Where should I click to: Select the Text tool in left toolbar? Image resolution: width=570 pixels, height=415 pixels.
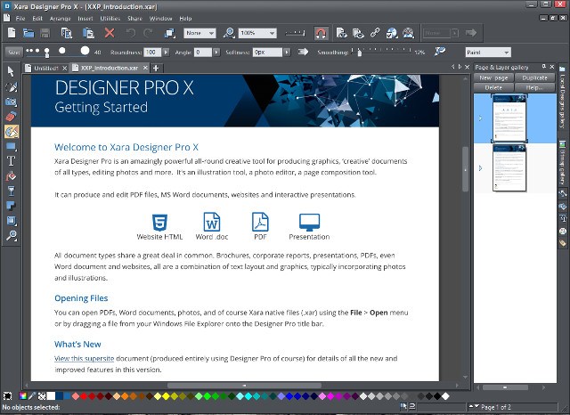(12, 161)
